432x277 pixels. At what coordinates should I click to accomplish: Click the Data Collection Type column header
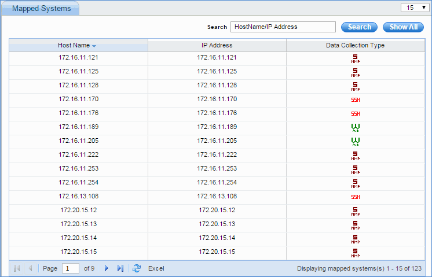pyautogui.click(x=355, y=45)
